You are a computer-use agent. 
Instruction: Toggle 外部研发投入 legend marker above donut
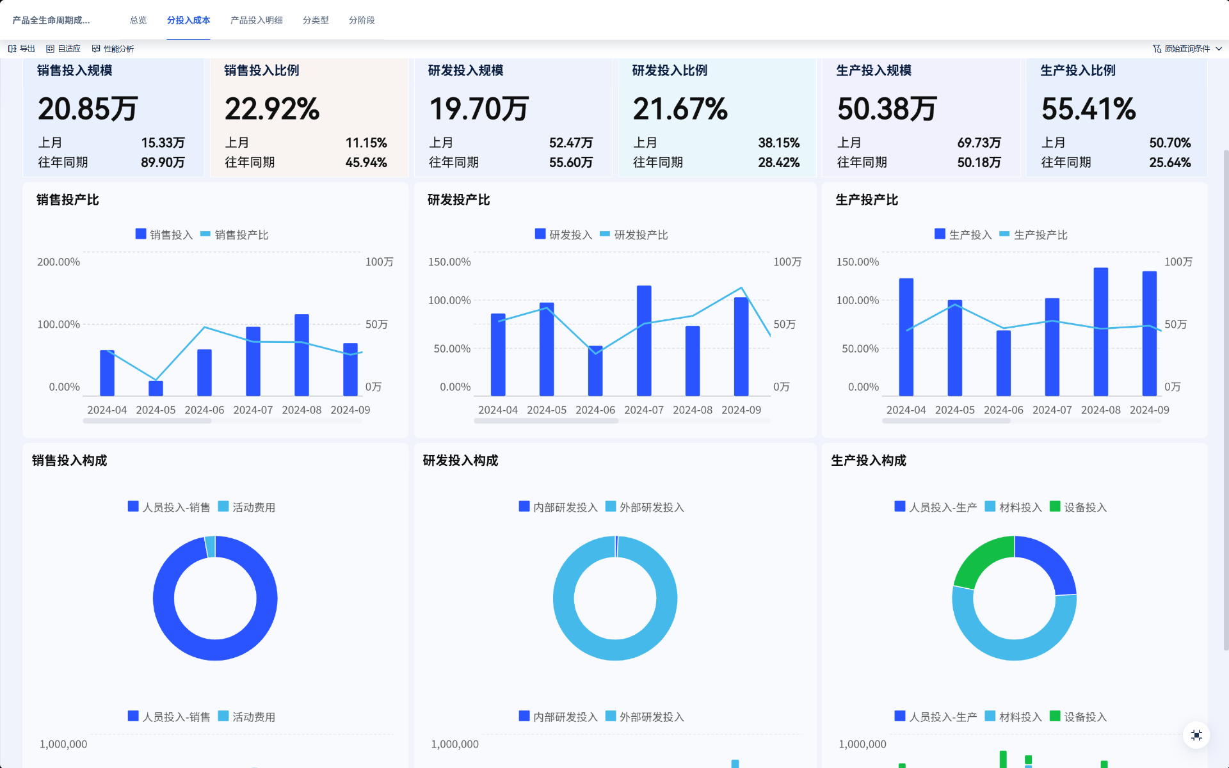[x=611, y=506]
